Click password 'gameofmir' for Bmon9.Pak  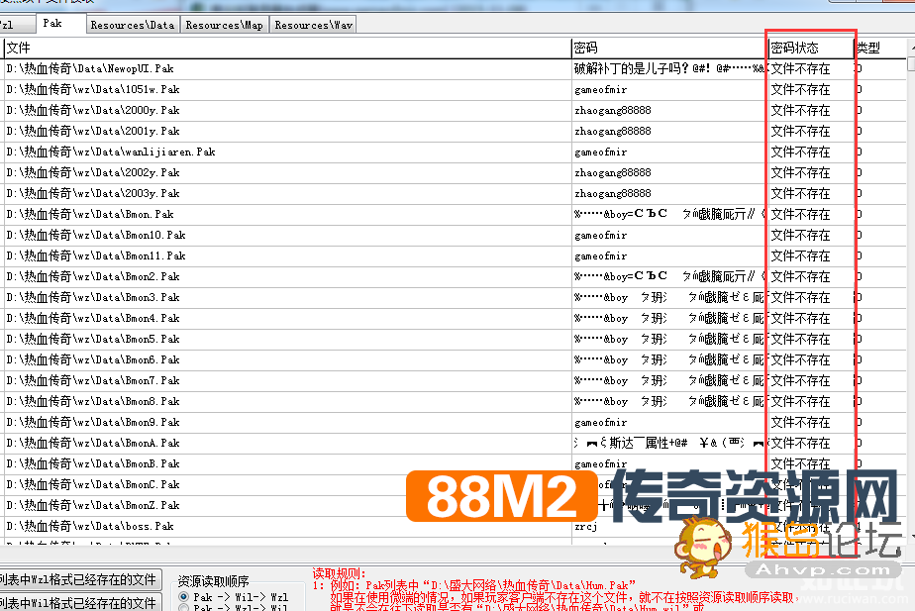[x=600, y=423]
